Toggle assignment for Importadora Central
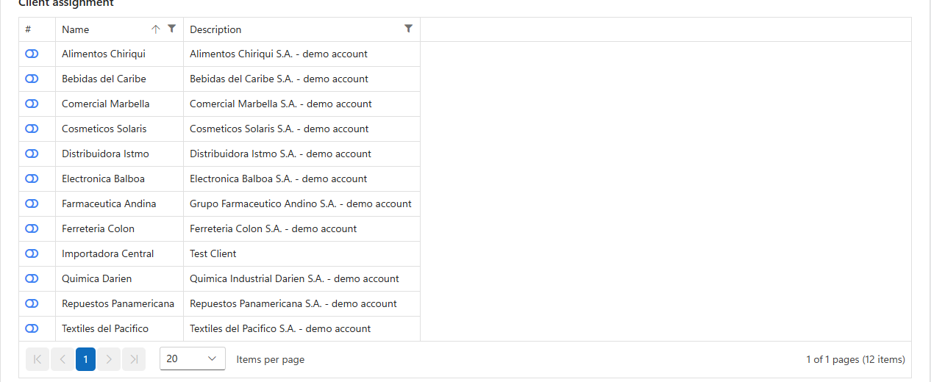This screenshot has width=931, height=382. tap(32, 253)
